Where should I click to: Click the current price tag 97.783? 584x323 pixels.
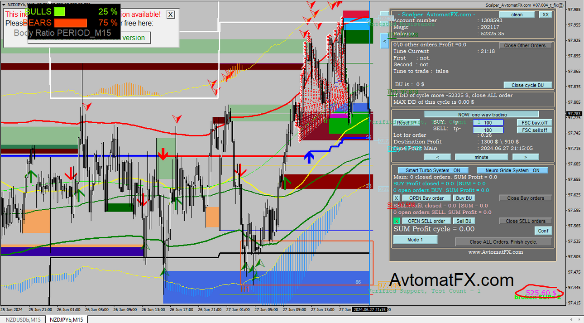coord(574,114)
